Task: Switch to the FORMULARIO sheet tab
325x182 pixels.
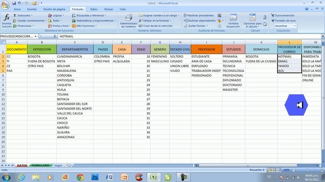Action: click(41, 165)
